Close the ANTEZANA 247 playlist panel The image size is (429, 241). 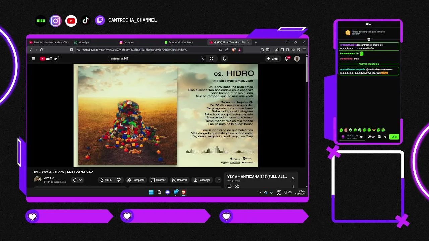(293, 178)
